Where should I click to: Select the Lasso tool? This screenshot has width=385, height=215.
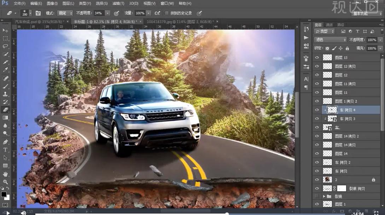tap(5, 46)
